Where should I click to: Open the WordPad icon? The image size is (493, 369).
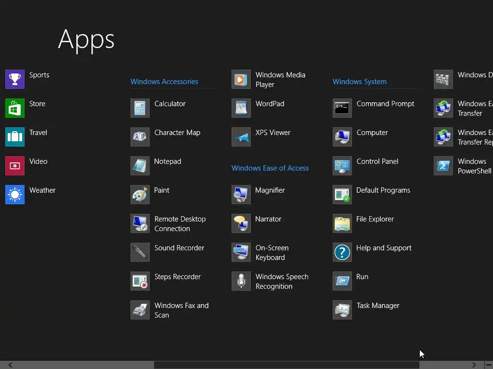(241, 108)
